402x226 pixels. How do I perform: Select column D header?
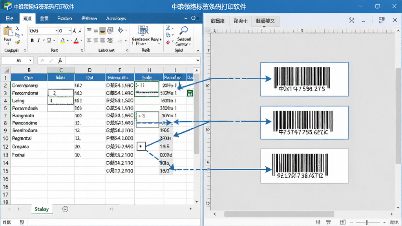coord(90,70)
